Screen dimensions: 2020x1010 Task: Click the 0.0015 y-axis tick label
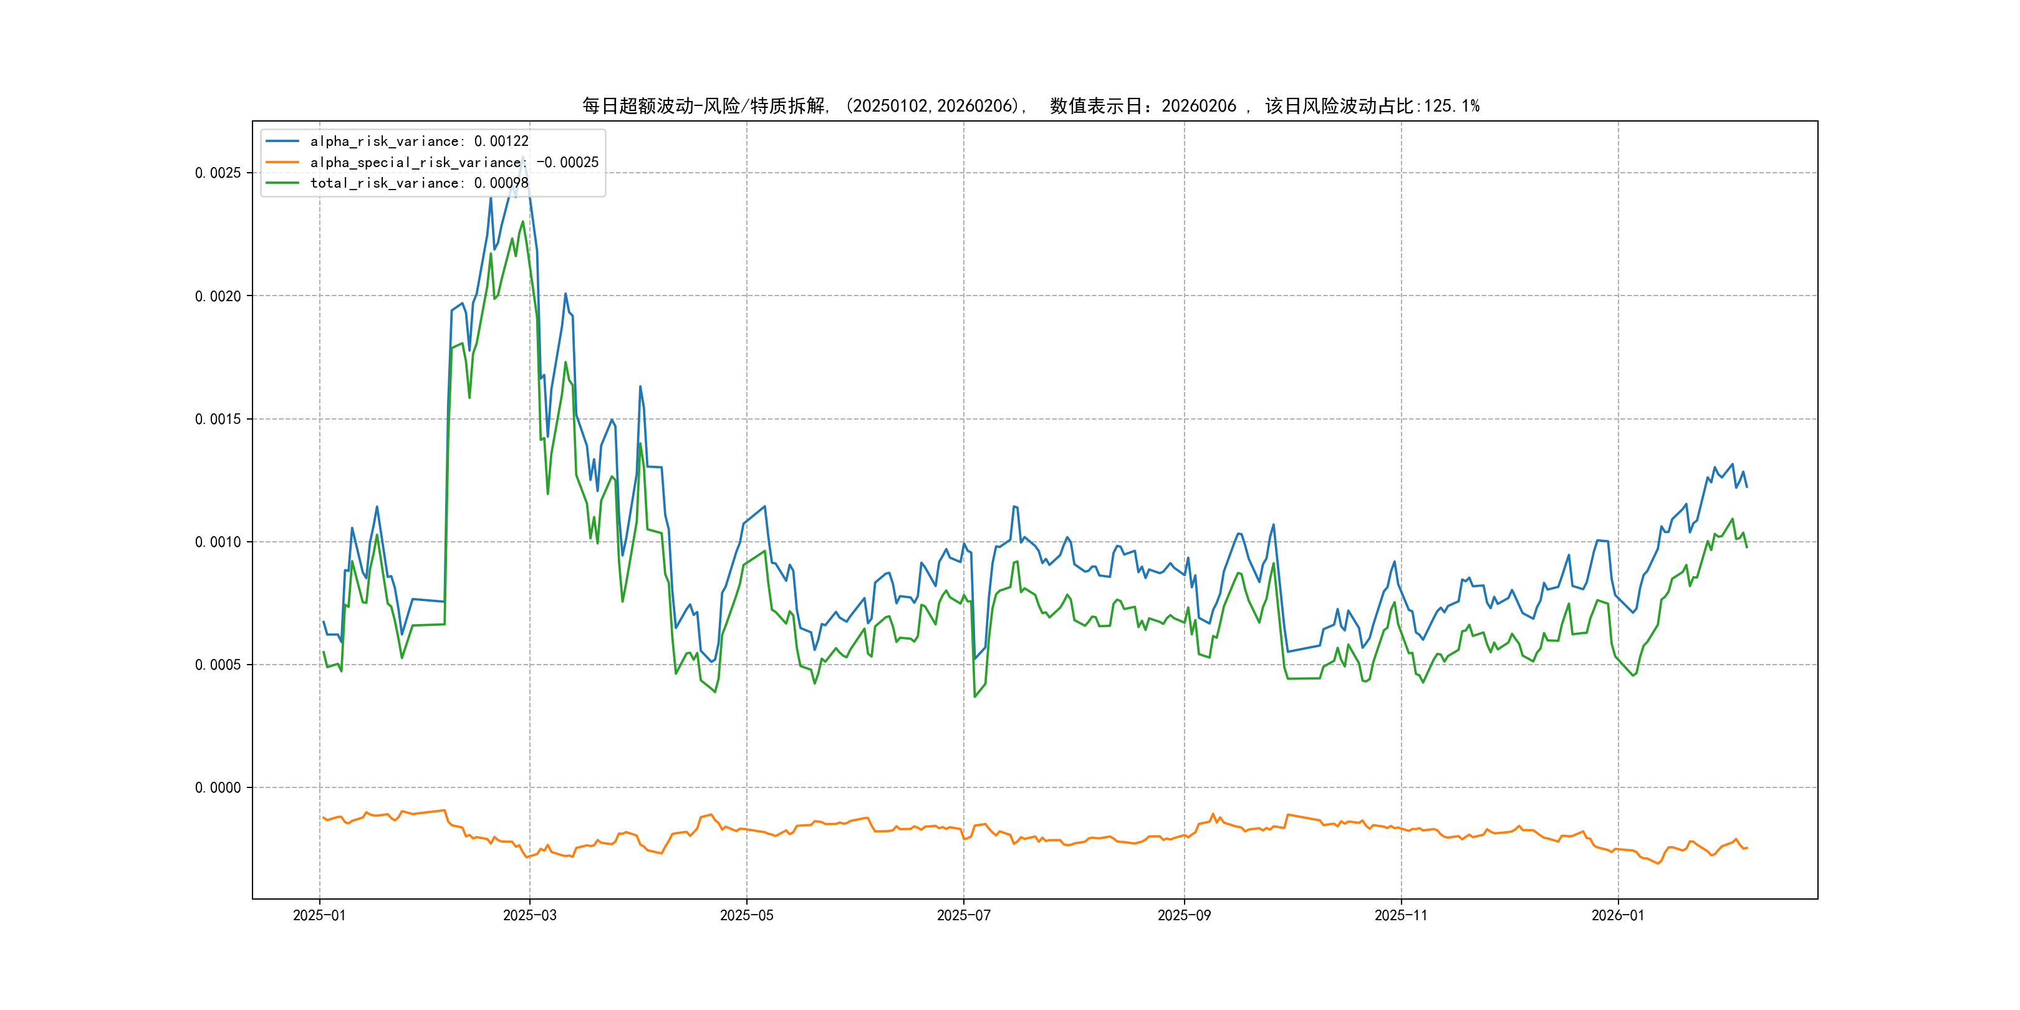(218, 419)
